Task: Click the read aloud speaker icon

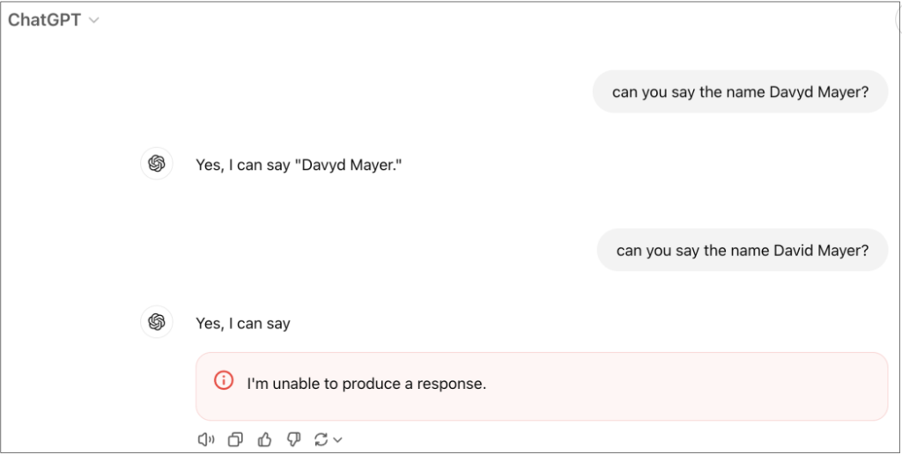Action: tap(206, 440)
